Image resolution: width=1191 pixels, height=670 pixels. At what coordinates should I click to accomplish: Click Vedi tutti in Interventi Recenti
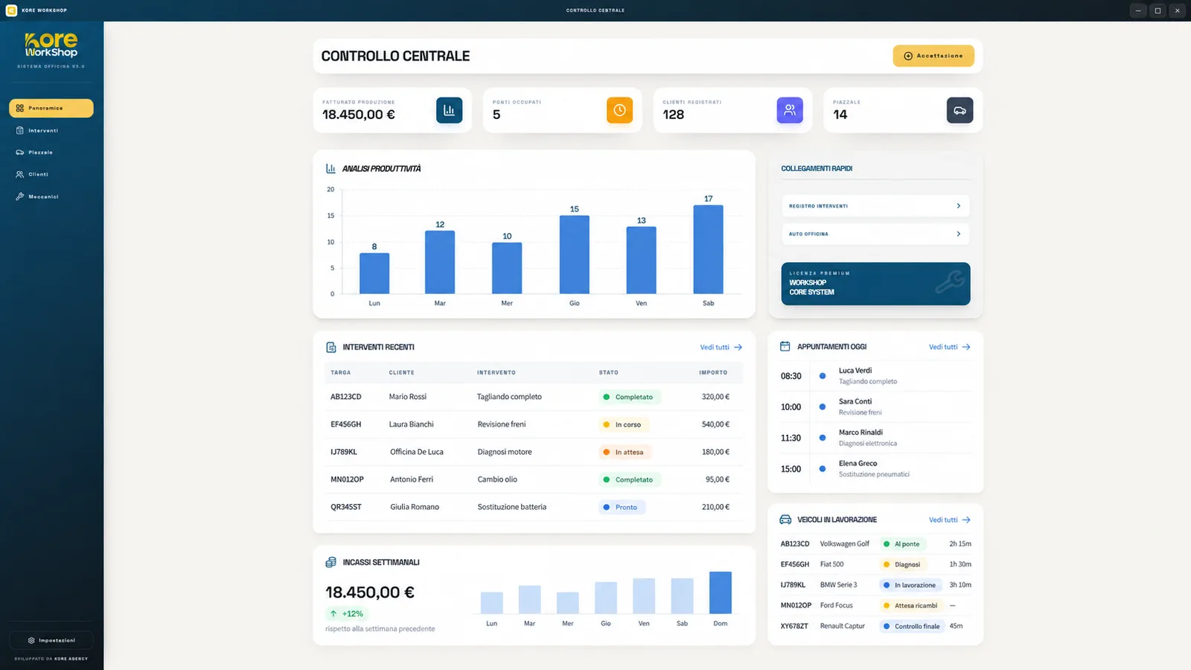[x=721, y=347]
